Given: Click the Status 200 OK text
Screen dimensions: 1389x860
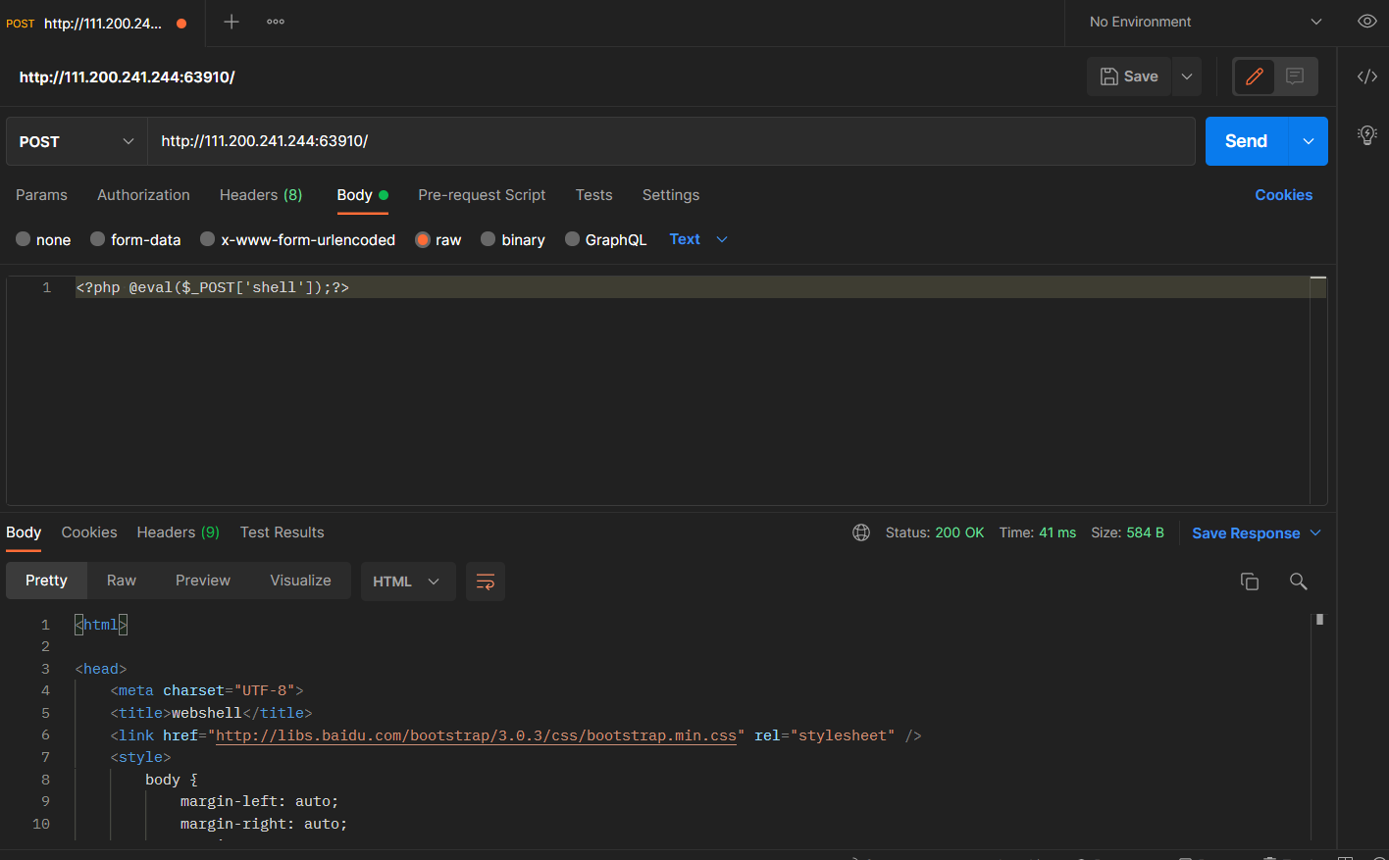Looking at the screenshot, I should (935, 532).
